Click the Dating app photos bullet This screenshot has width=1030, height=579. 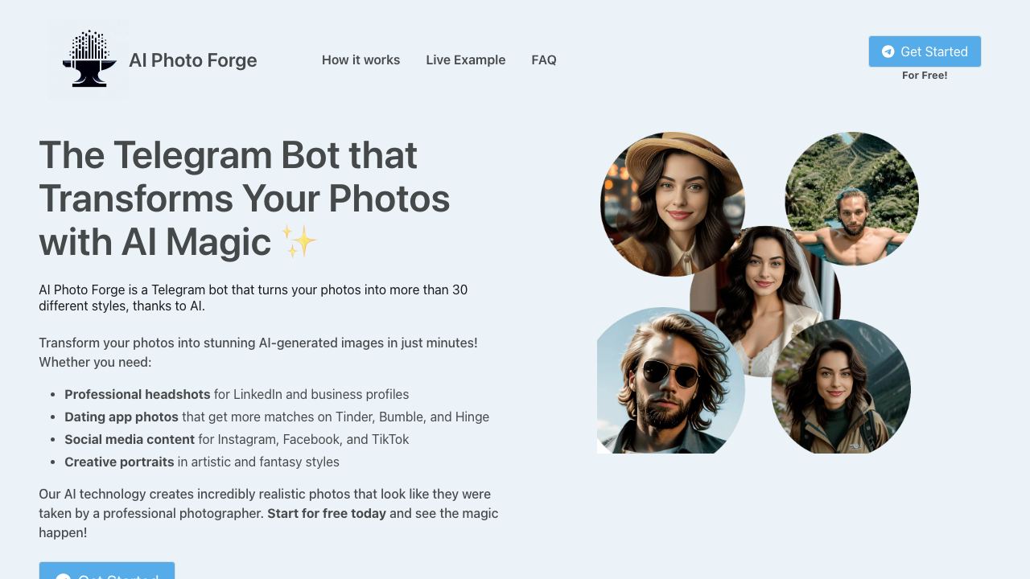[277, 417]
